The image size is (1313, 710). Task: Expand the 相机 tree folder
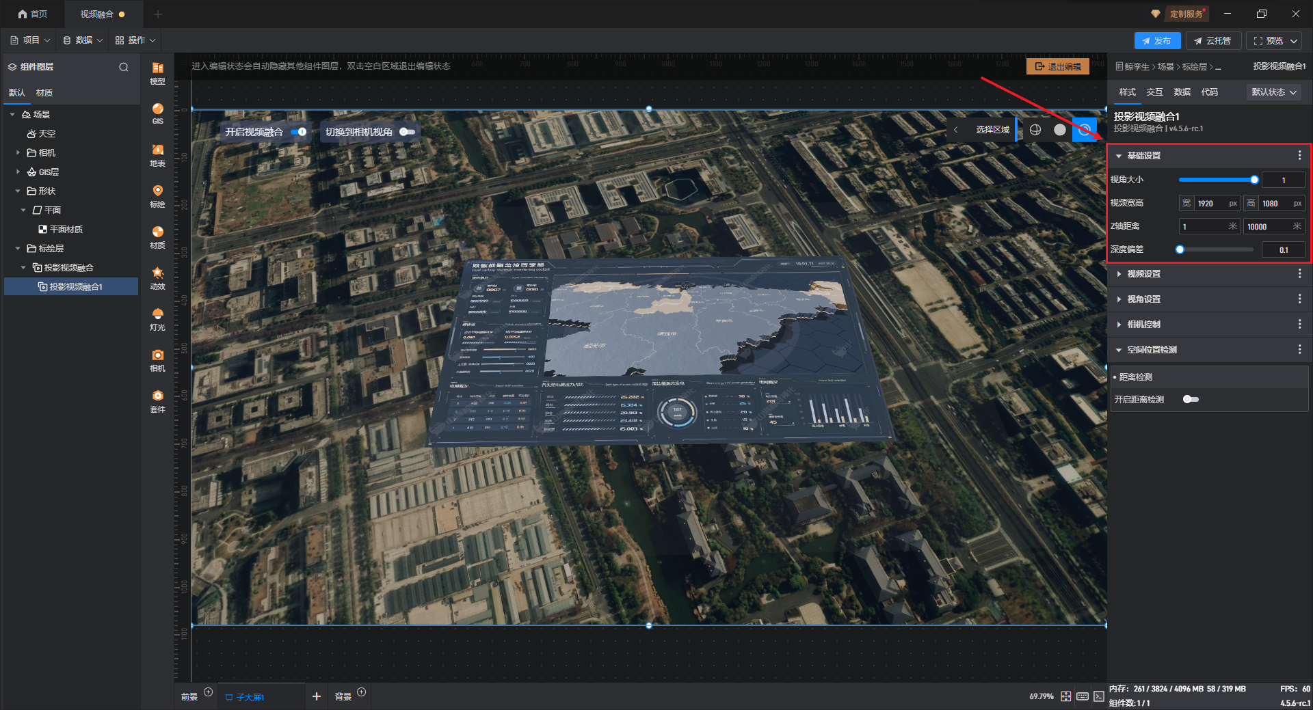tap(18, 153)
